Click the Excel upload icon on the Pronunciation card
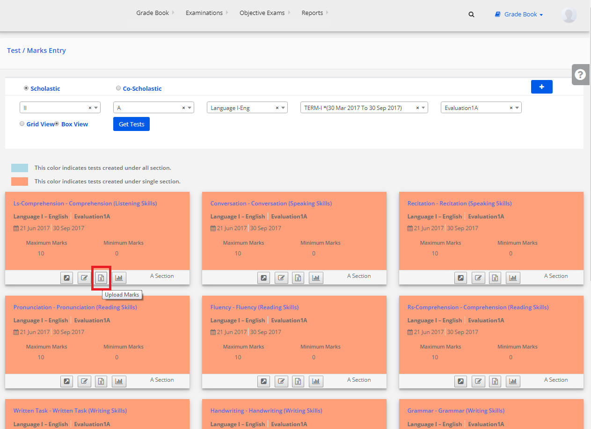The image size is (591, 429). tap(101, 381)
